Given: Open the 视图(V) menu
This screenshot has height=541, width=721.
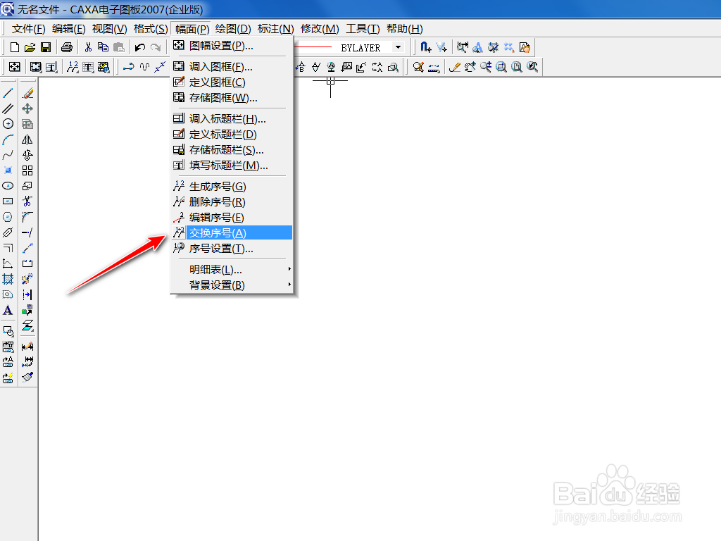Looking at the screenshot, I should (x=109, y=29).
